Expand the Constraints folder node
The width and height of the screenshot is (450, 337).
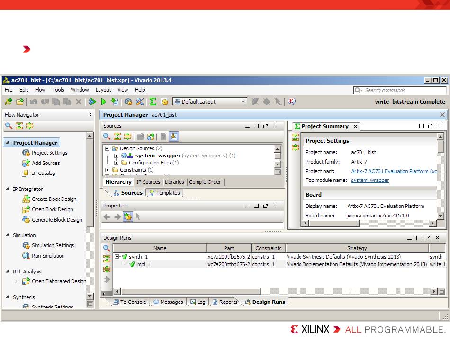point(107,170)
